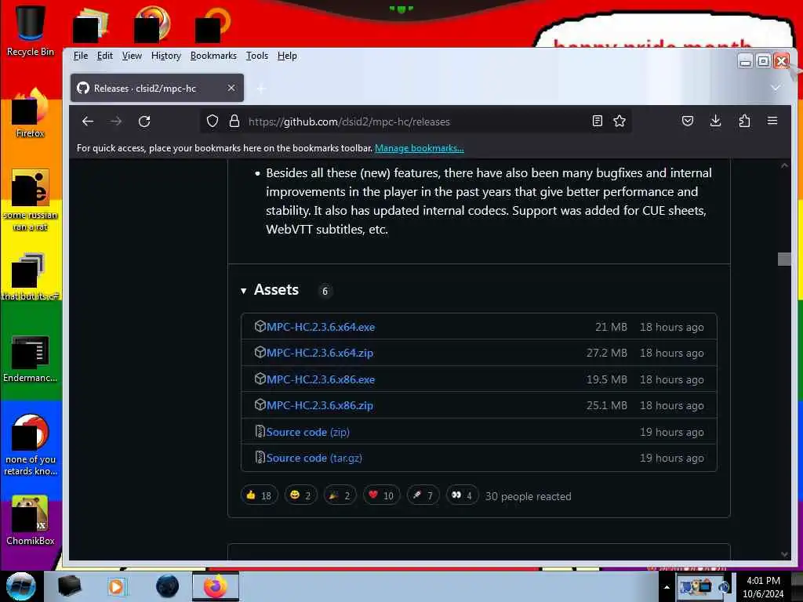Click the Firefox taskbar button
The width and height of the screenshot is (803, 602).
(x=216, y=586)
